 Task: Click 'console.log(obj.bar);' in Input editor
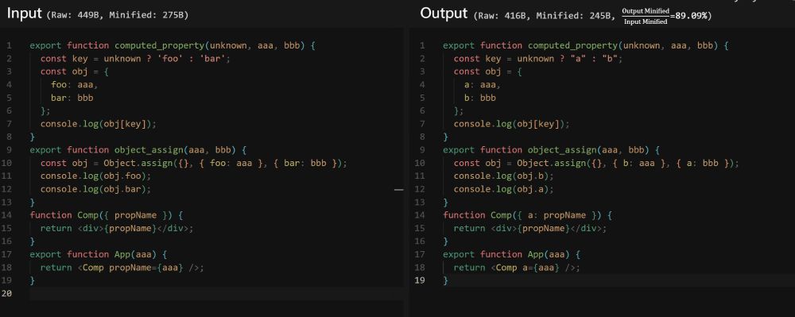(96, 189)
